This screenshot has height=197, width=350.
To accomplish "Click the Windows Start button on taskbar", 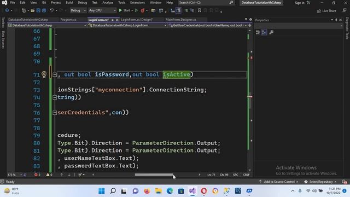I will click(x=102, y=191).
